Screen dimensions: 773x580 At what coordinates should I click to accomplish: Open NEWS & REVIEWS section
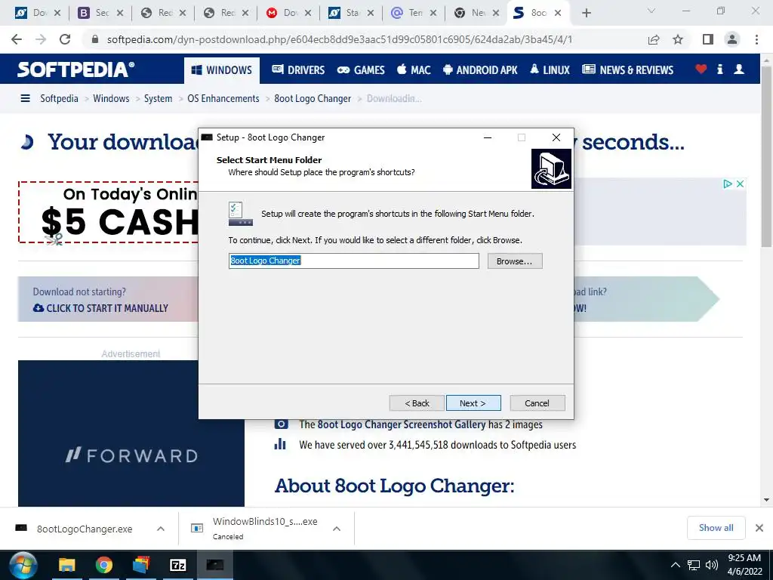627,70
